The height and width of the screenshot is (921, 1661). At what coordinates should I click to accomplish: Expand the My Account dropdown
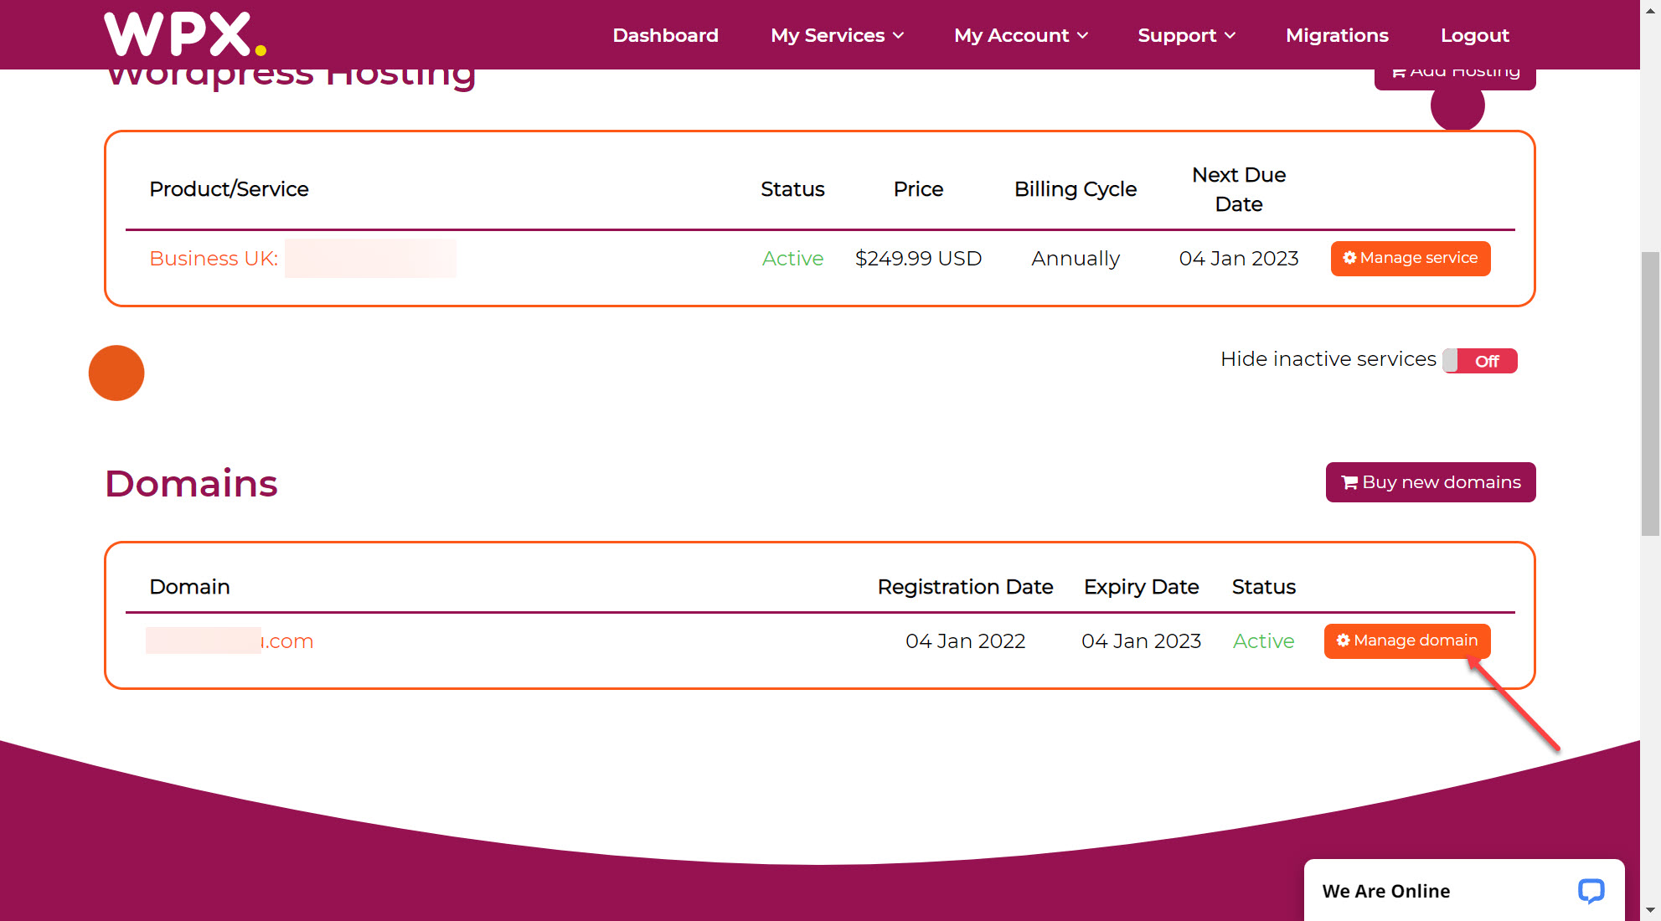1020,35
